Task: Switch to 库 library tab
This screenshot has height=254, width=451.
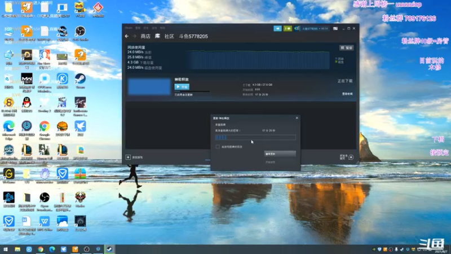Action: (157, 36)
